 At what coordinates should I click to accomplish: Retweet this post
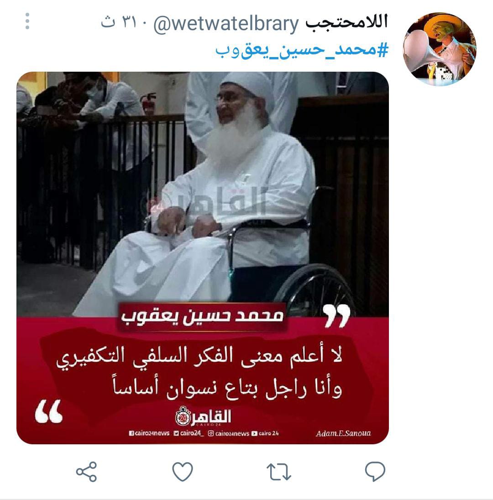coord(279,472)
